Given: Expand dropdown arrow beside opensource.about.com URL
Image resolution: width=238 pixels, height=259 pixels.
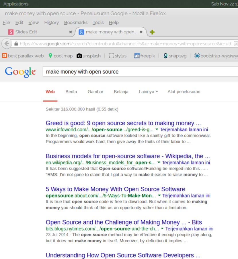Looking at the screenshot, I should 159,195.
